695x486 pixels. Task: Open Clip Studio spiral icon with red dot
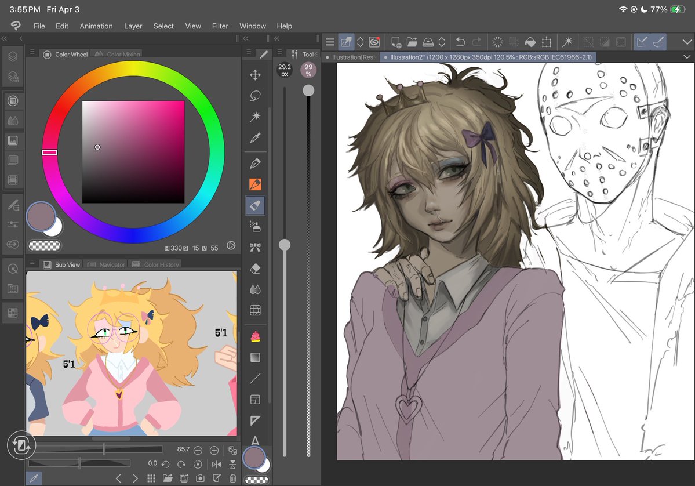[374, 42]
